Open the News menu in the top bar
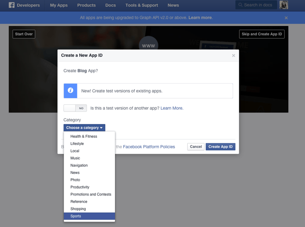The width and height of the screenshot is (305, 227). [x=173, y=5]
